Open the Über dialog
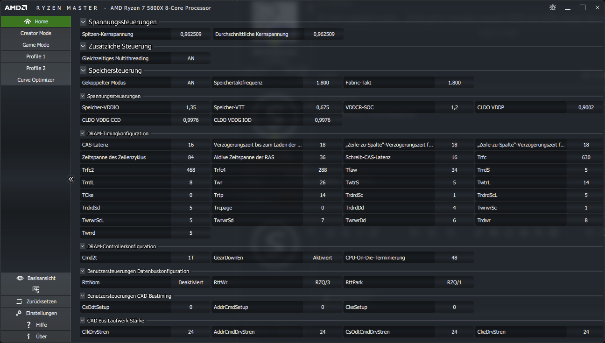The image size is (605, 343). click(35, 336)
